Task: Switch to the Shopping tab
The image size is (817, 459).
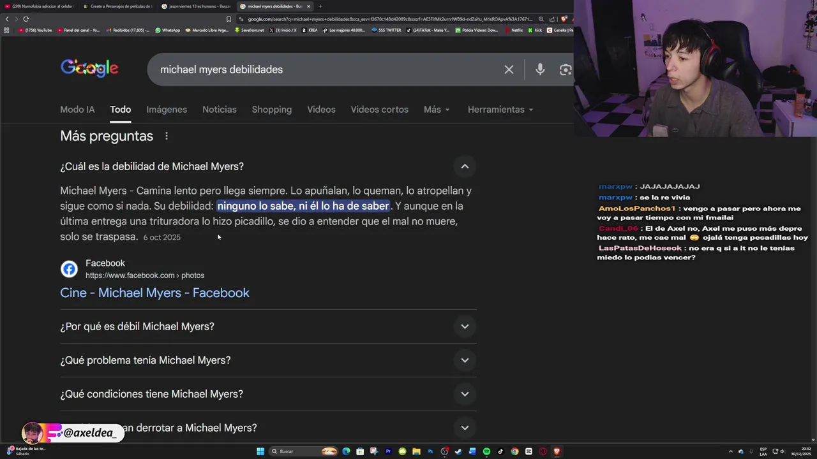Action: [271, 110]
